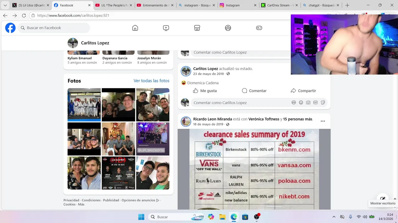
Task: Open the Facebook Video tab icon
Action: click(166, 28)
